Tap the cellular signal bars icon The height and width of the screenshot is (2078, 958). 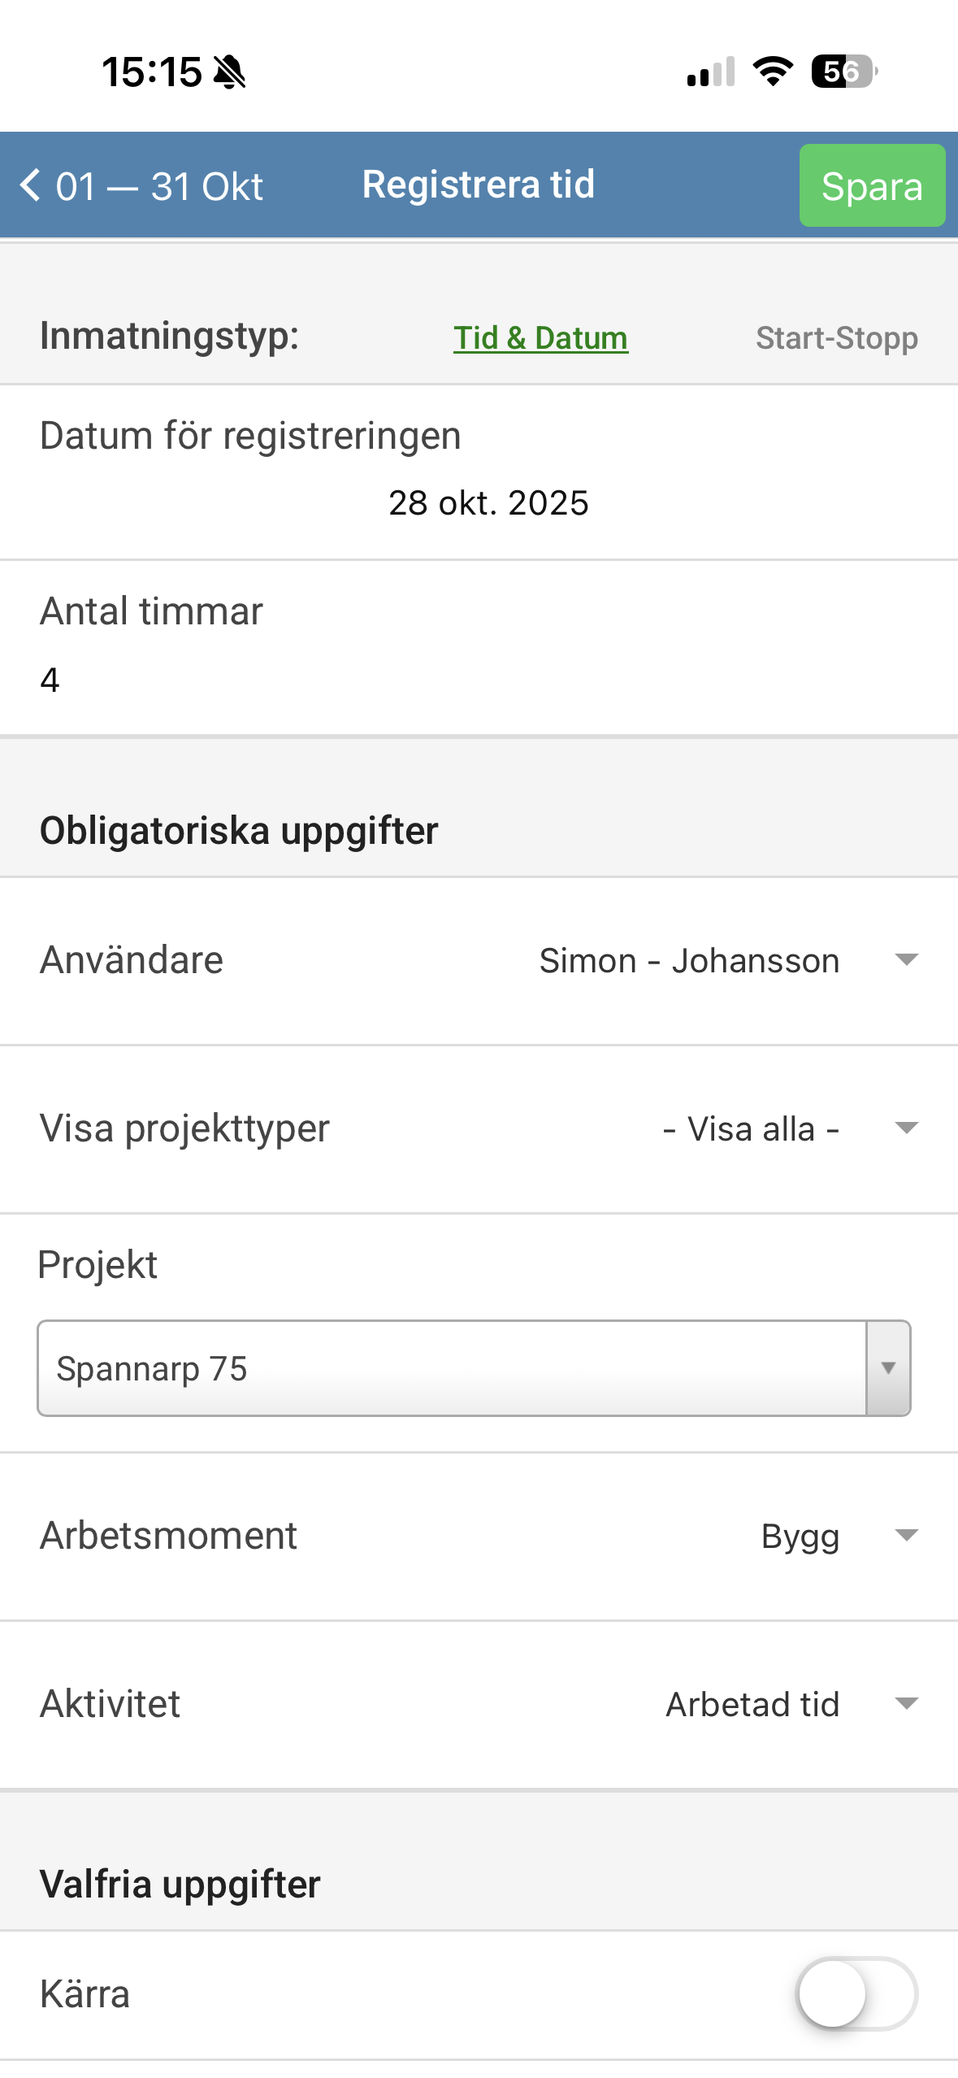(x=711, y=72)
